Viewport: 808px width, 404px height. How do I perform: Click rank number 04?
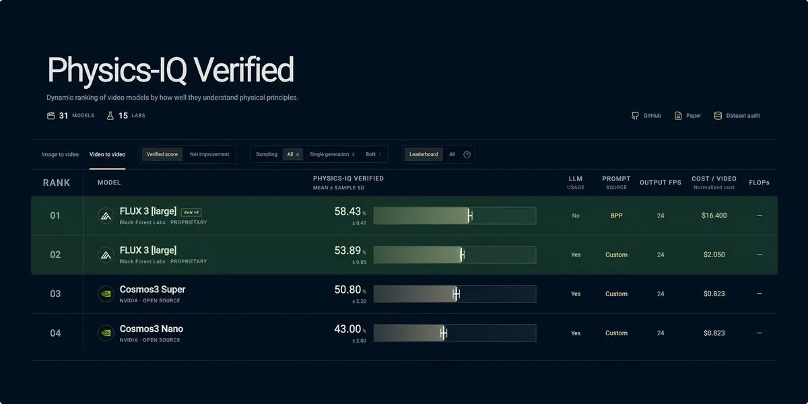tap(55, 333)
